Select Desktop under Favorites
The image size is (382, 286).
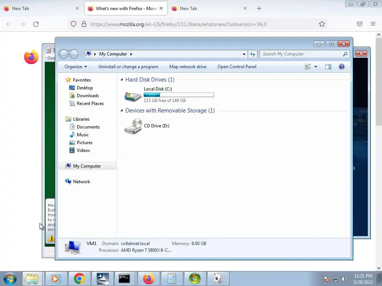click(x=85, y=88)
